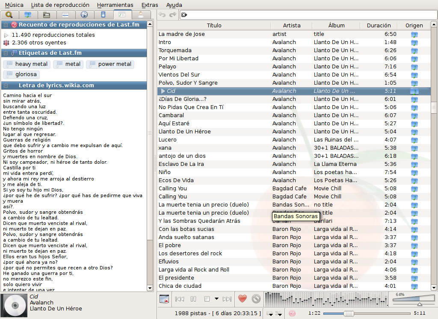Sort playlist by Duración column header
The image size is (438, 319).
click(379, 25)
